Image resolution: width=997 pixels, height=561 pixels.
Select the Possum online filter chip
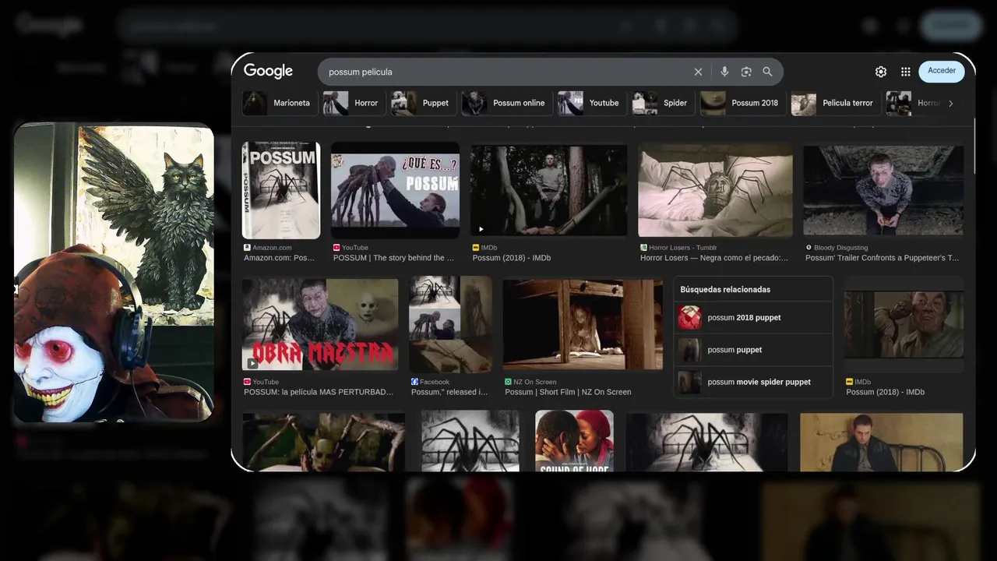[506, 103]
